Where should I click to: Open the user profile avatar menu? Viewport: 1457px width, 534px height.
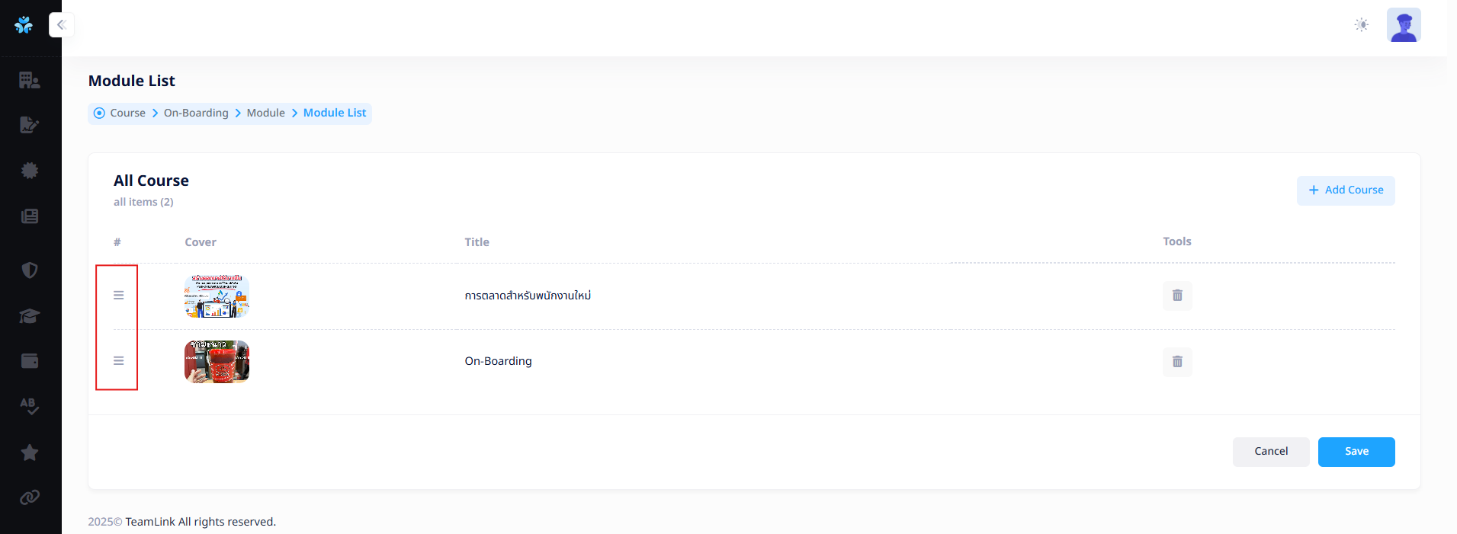1404,25
